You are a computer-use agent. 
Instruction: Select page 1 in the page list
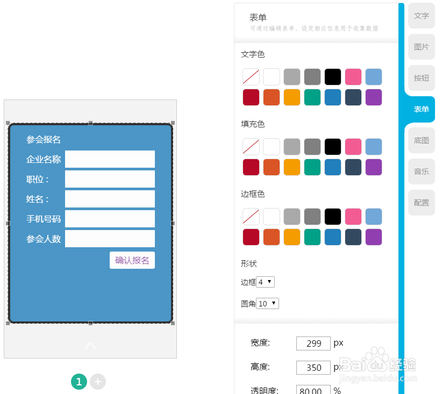pyautogui.click(x=79, y=382)
